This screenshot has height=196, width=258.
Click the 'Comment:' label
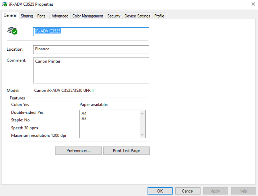point(17,60)
